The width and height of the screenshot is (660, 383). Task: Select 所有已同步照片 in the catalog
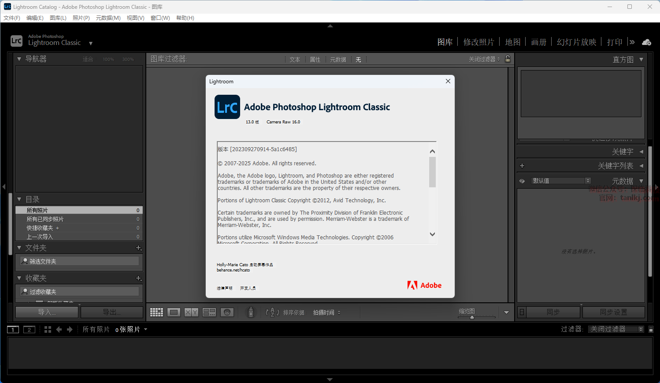point(79,219)
